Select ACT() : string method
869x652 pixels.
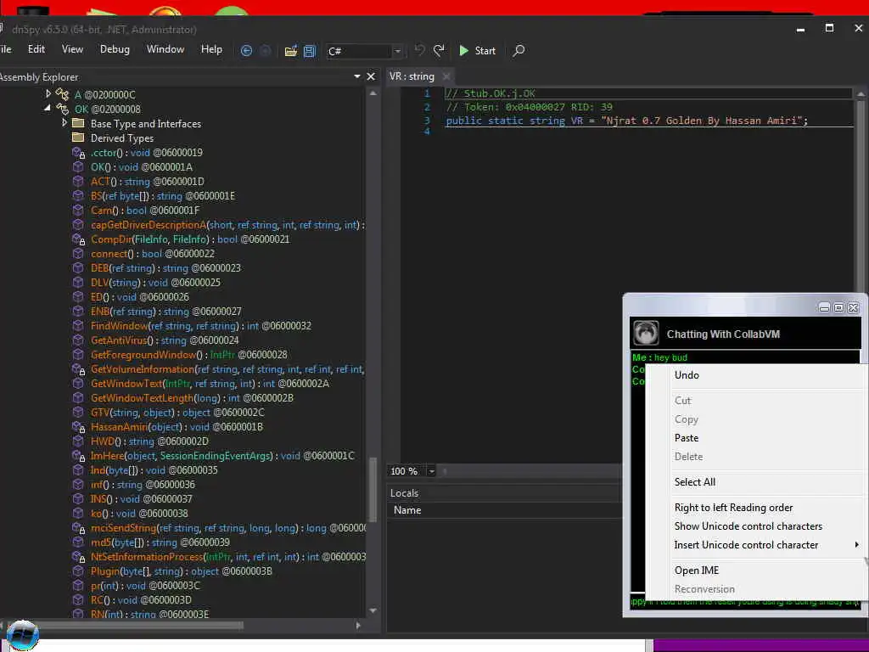(x=148, y=182)
